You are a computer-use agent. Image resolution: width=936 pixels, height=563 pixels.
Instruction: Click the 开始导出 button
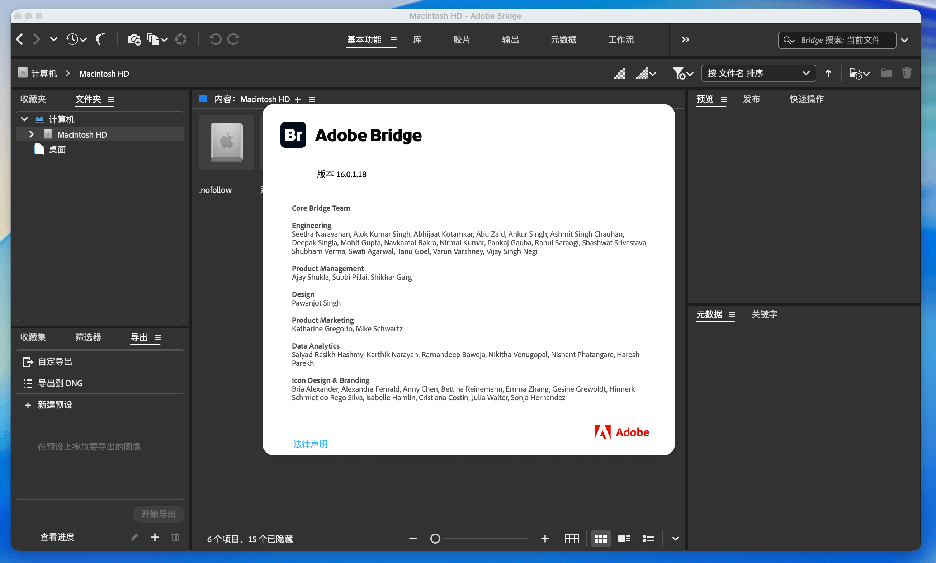point(158,514)
